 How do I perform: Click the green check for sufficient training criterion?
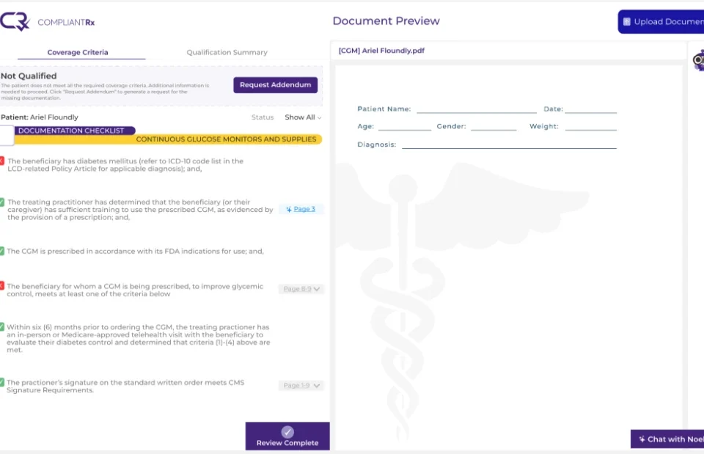coord(2,202)
